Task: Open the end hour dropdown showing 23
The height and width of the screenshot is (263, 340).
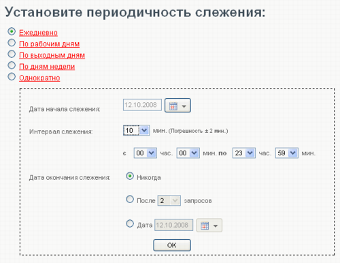Action: (x=244, y=153)
